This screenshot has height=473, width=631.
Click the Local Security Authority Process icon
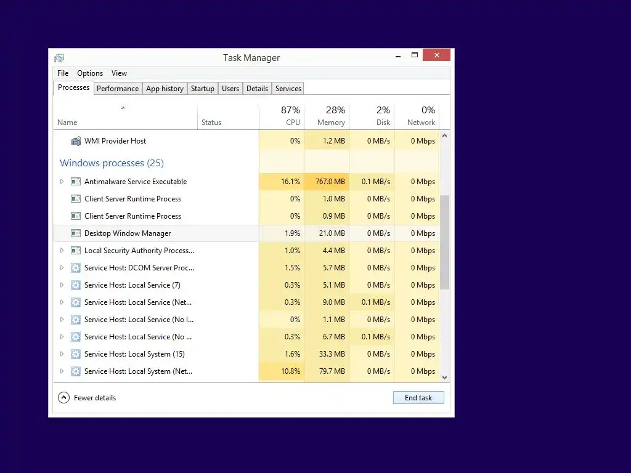[x=76, y=251]
